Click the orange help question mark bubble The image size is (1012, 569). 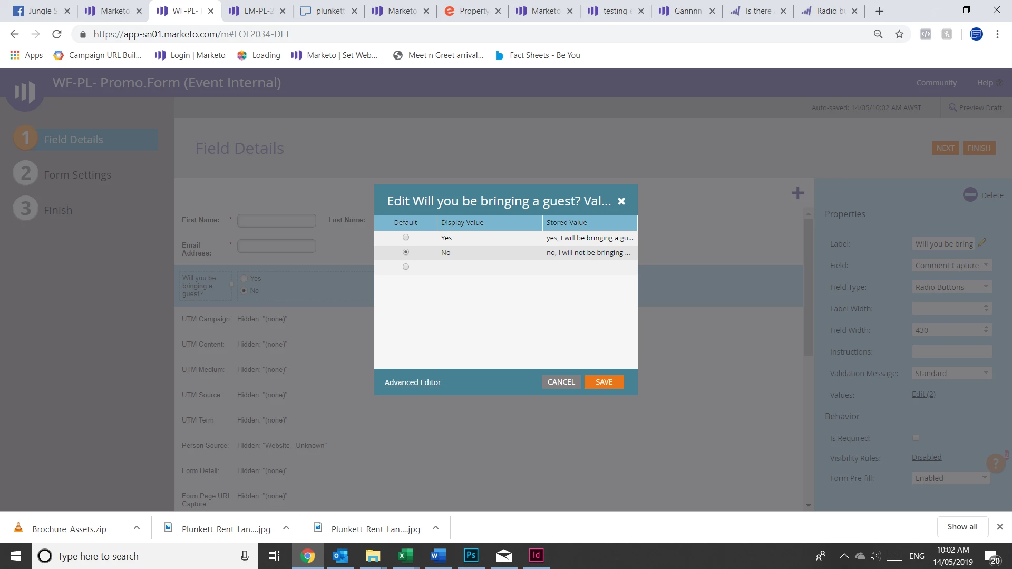tap(995, 463)
